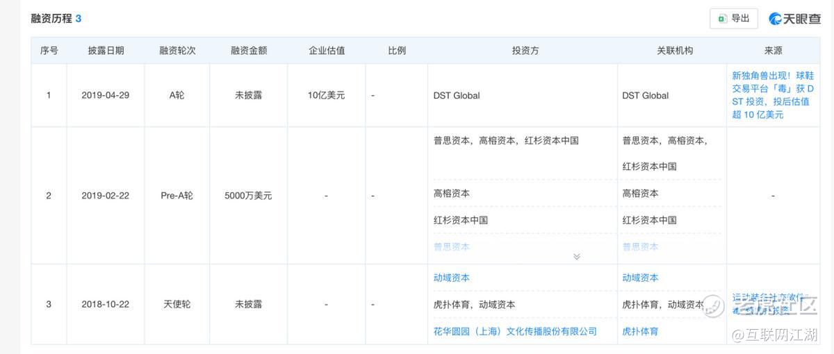
Task: Click the 企业估值 column header
Action: [x=327, y=51]
